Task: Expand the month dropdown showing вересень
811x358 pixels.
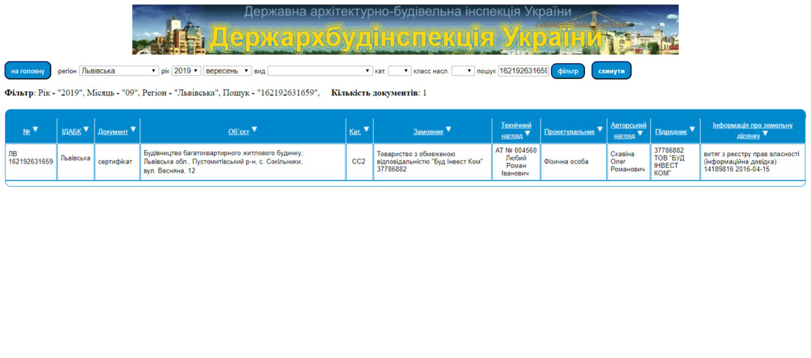Action: (228, 71)
